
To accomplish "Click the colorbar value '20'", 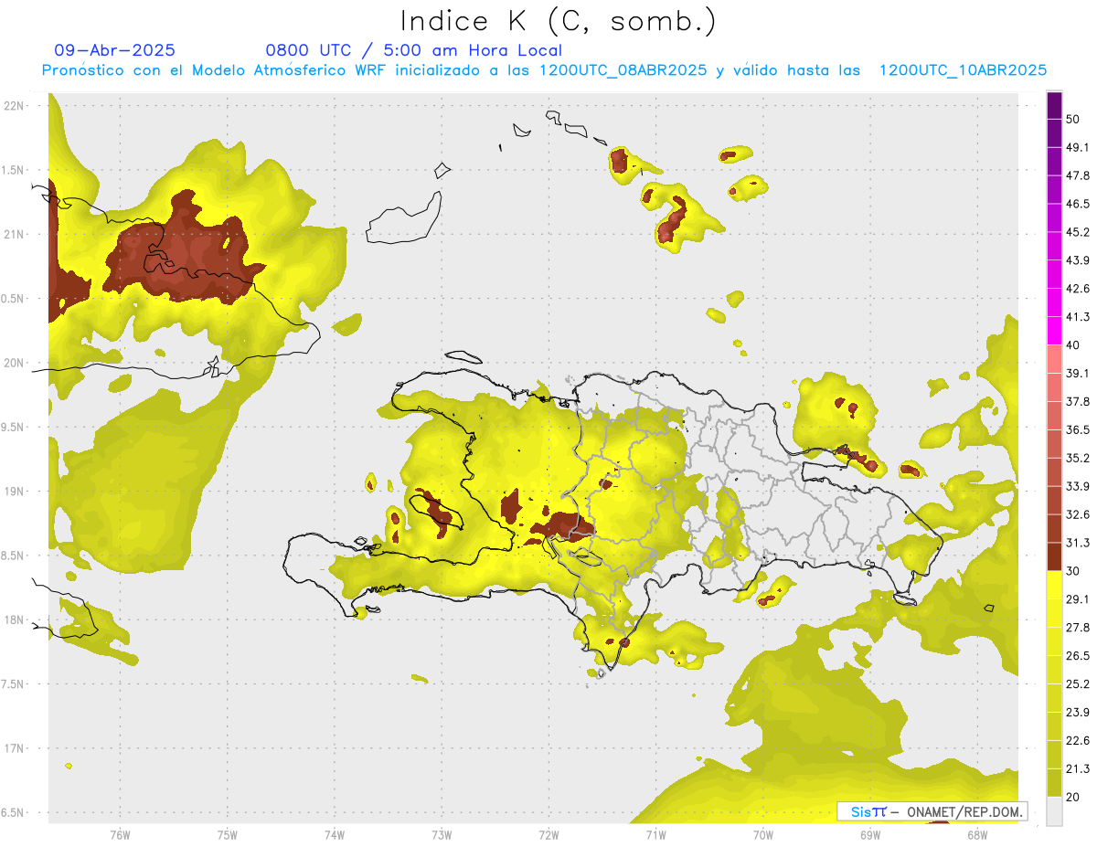I will click(x=1072, y=797).
